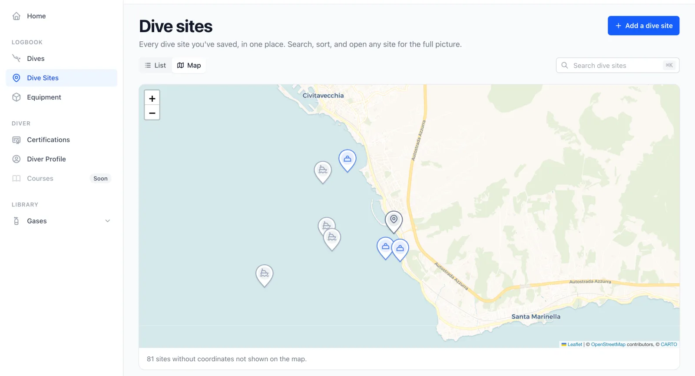Click the Home house icon in sidebar

(17, 16)
